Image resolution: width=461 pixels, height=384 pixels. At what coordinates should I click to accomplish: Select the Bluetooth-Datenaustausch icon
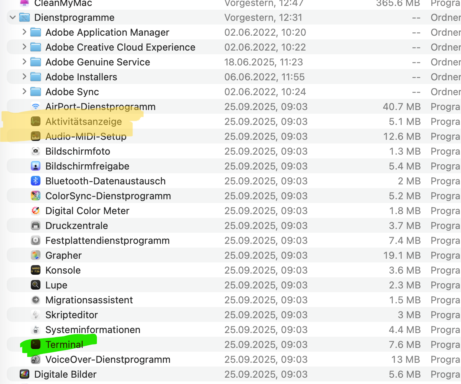(36, 181)
